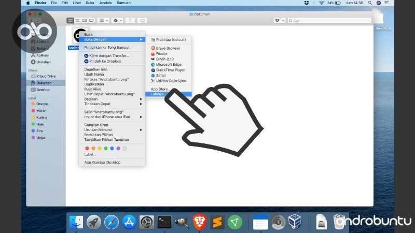Open the Jendela menu in menu bar

105,3
